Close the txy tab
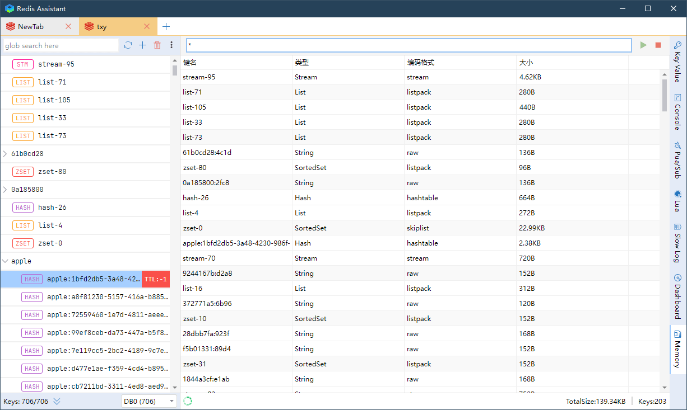Viewport: 687px width, 410px height. (x=147, y=26)
